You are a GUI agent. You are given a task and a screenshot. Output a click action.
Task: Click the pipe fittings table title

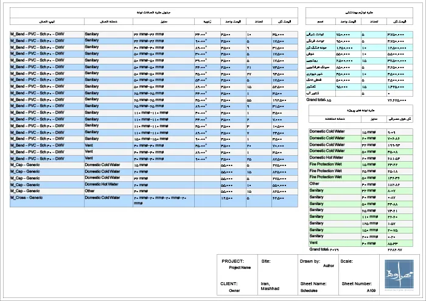point(154,13)
